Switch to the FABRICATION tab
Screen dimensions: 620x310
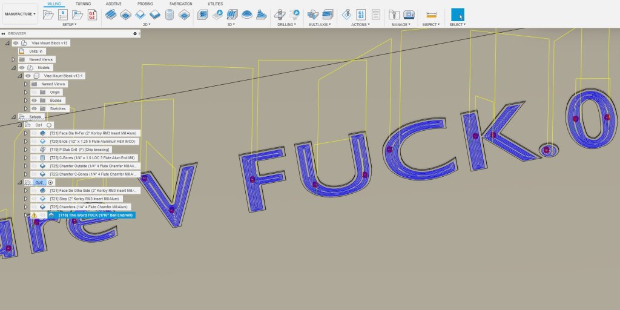point(181,4)
